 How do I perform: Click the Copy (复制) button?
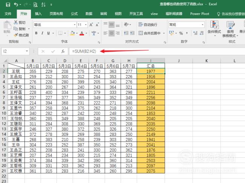[20, 29]
